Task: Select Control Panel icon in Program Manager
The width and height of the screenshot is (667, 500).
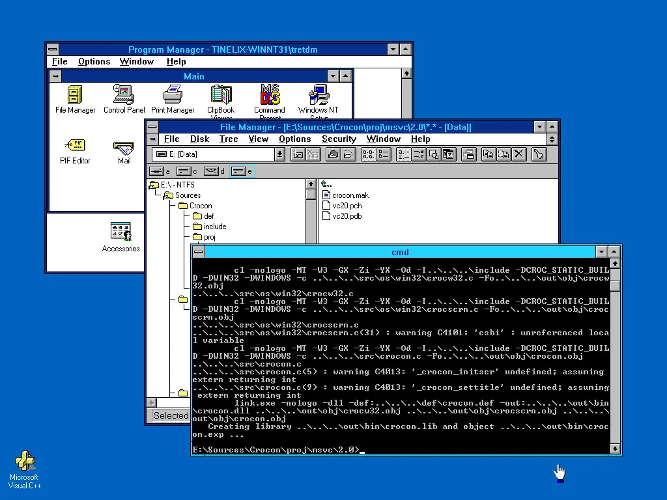Action: tap(124, 100)
